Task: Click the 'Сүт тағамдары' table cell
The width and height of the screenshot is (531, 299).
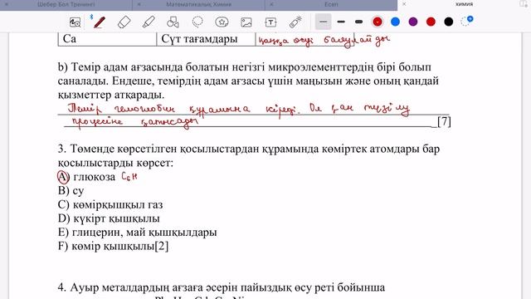Action: pos(206,39)
